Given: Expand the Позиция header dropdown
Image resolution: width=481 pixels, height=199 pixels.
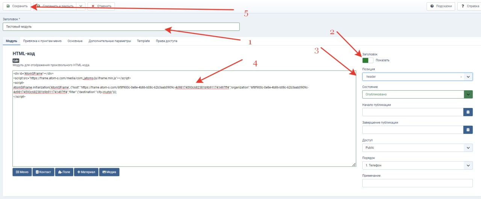Looking at the screenshot, I should point(468,77).
